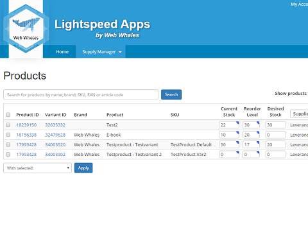Select checkbox for variant 34003520
Viewport: 308px width, 231px height.
[8, 144]
